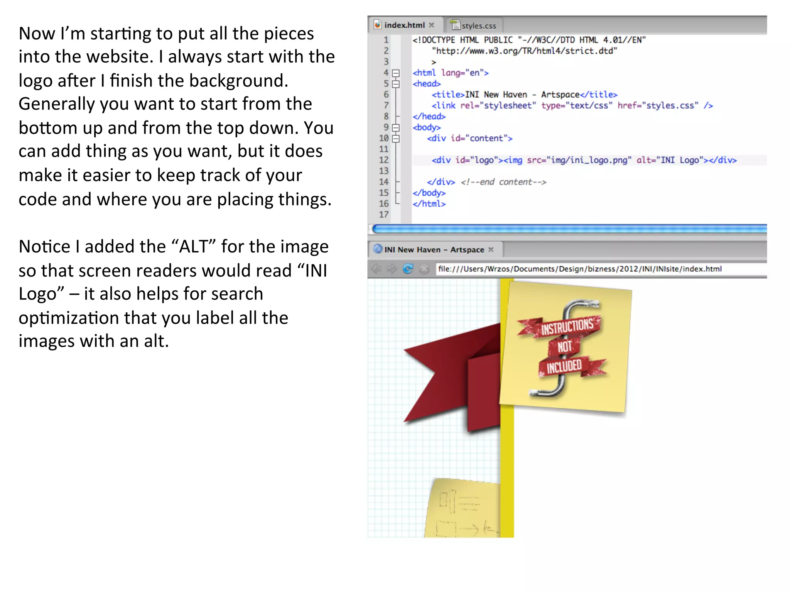The height and width of the screenshot is (593, 790).
Task: Click the index.html file icon
Action: (x=378, y=25)
